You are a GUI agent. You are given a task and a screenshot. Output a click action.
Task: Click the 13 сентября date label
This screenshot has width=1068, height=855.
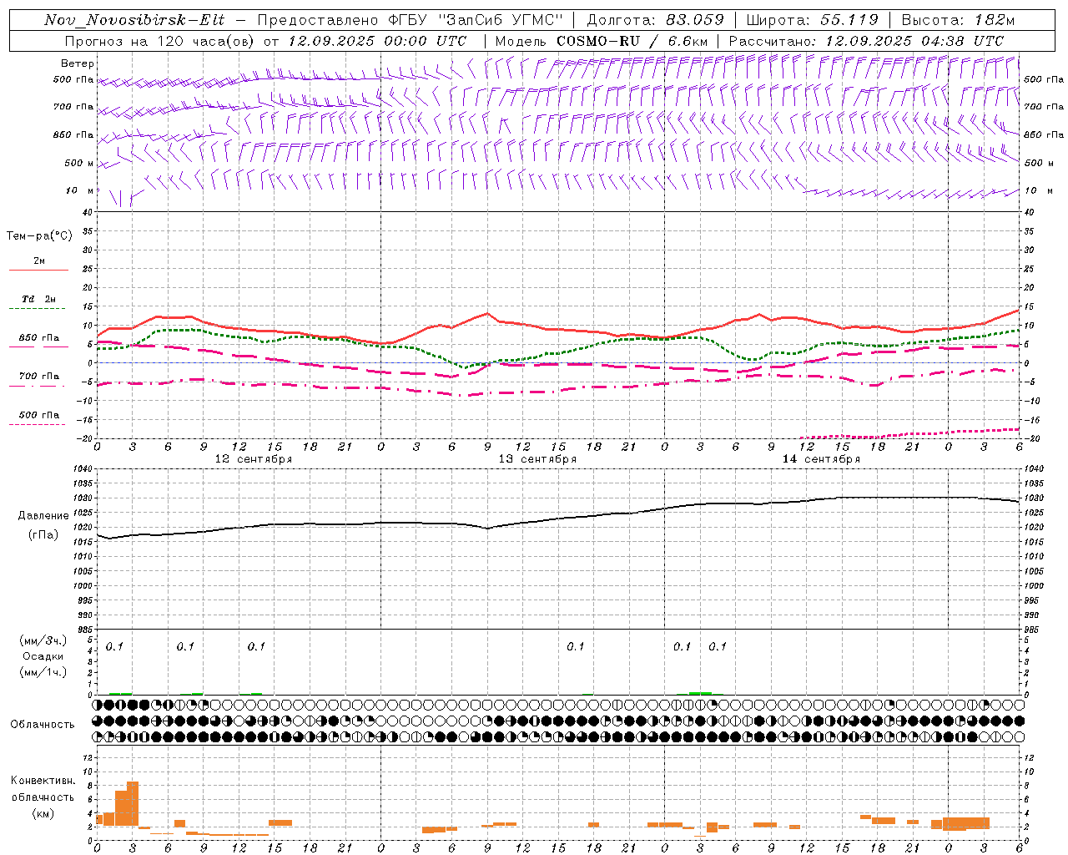pyautogui.click(x=537, y=458)
